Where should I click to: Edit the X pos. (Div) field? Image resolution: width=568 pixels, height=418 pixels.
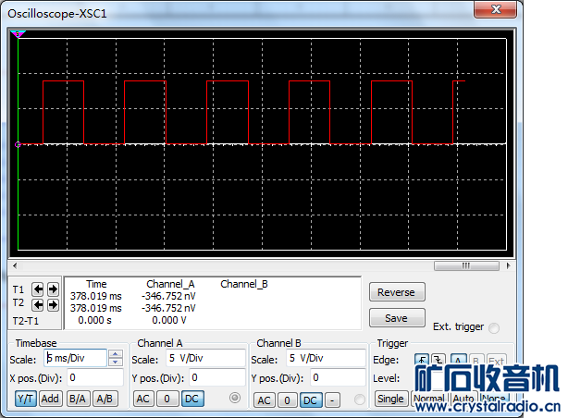pyautogui.click(x=95, y=378)
